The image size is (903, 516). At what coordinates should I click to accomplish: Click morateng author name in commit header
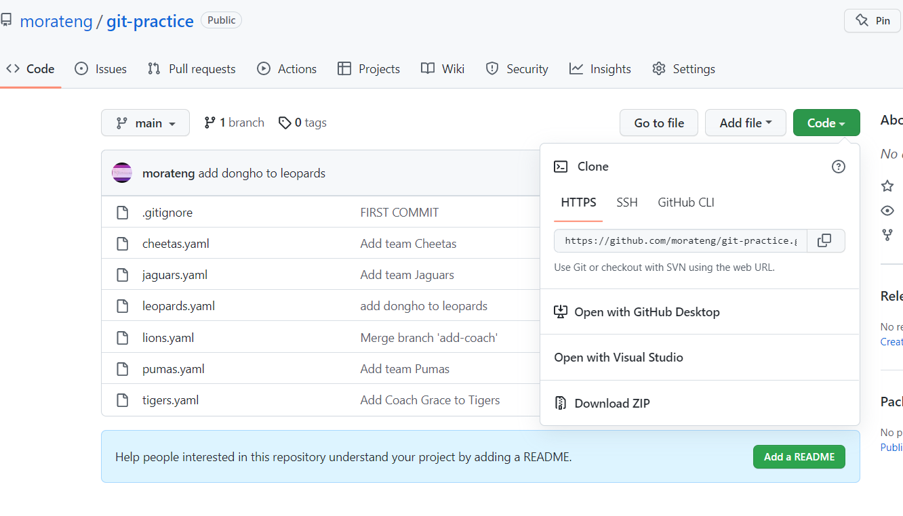tap(169, 173)
